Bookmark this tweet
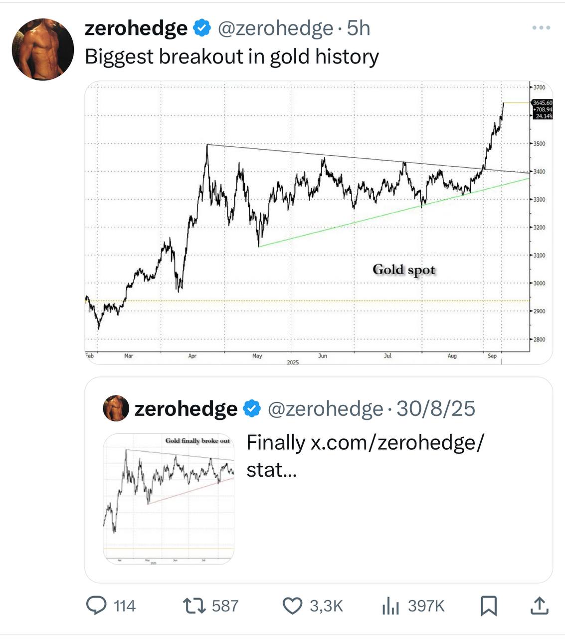 point(488,606)
